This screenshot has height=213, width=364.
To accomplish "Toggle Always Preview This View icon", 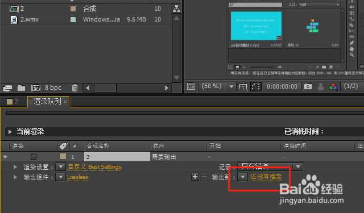I will (191, 86).
